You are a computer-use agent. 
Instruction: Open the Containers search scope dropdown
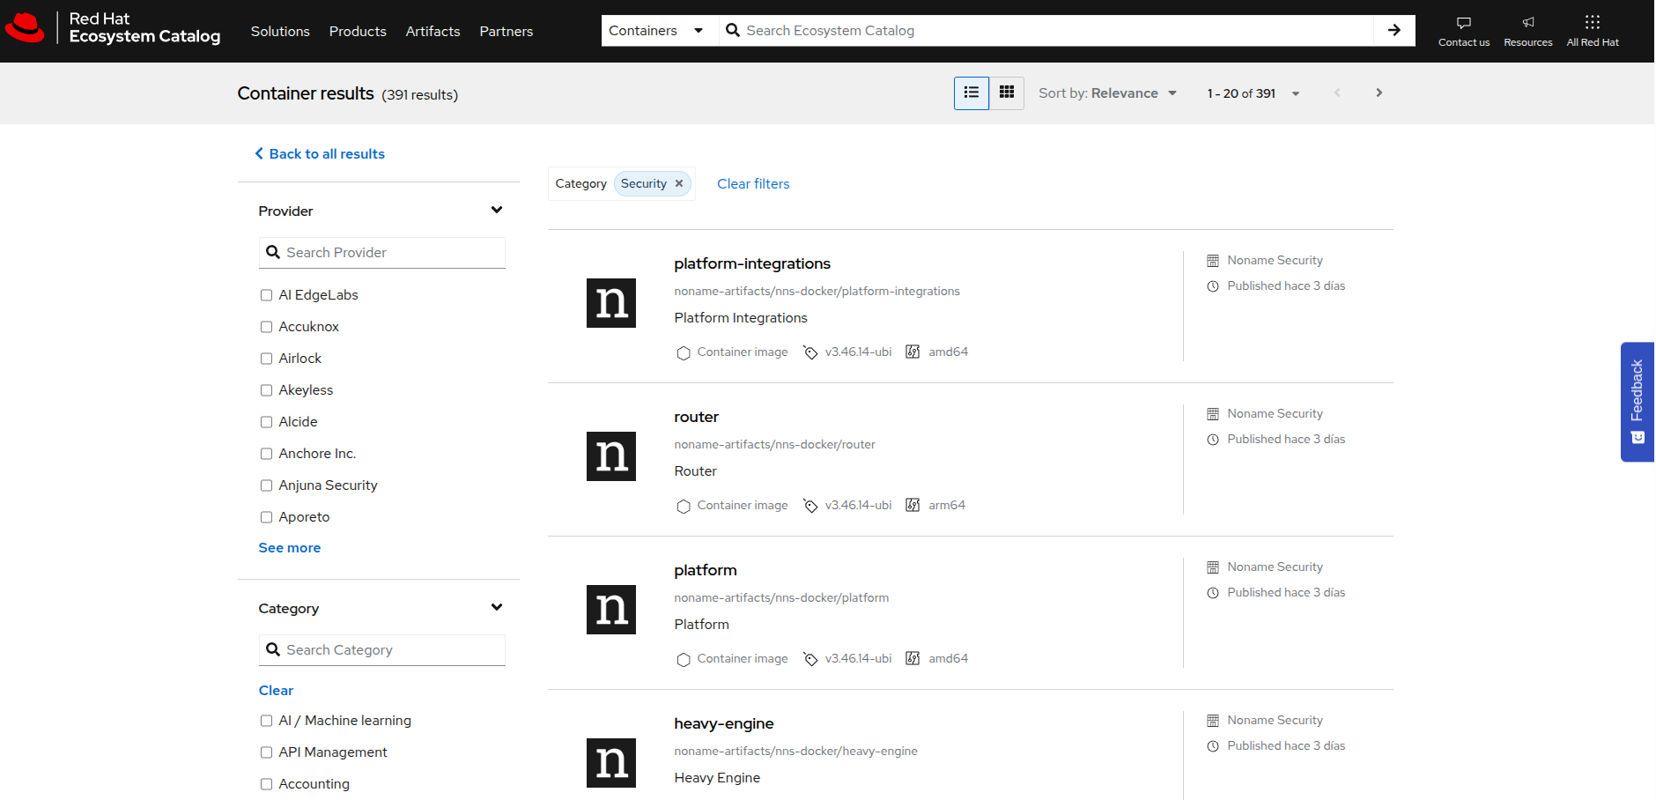[x=656, y=31]
